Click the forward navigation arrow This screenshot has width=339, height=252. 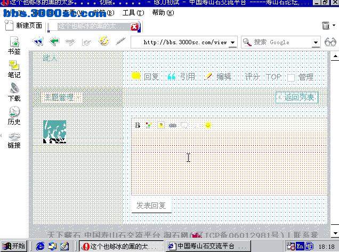coord(70,42)
